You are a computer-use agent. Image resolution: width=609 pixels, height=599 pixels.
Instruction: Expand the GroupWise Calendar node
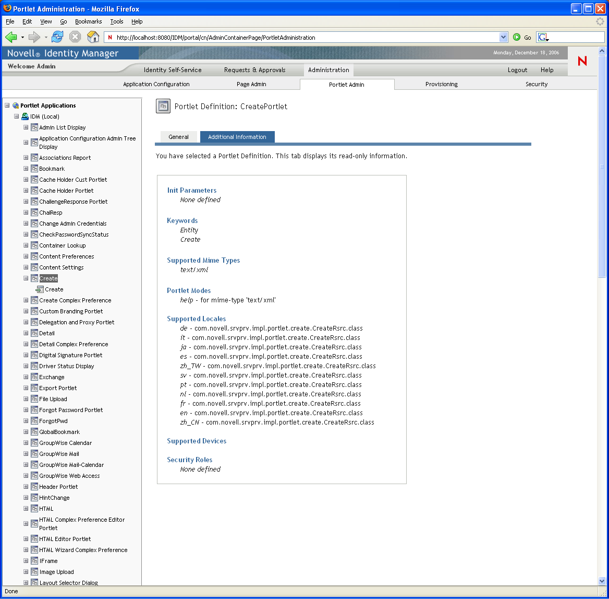click(x=26, y=443)
